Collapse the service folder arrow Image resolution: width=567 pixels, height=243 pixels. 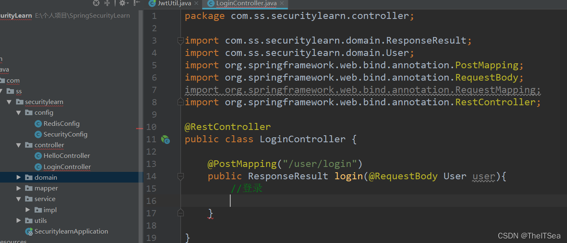(x=19, y=199)
